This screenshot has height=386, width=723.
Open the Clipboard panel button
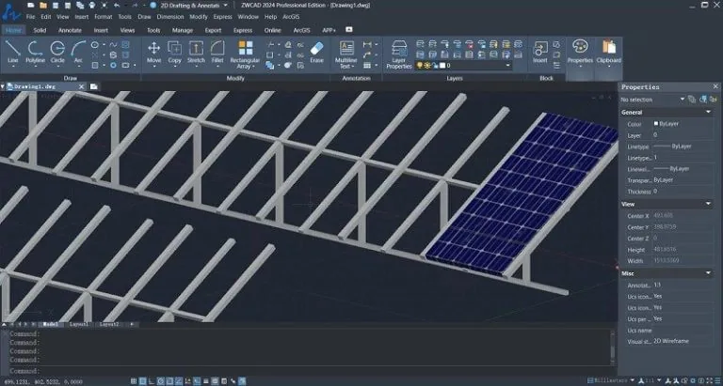point(608,52)
